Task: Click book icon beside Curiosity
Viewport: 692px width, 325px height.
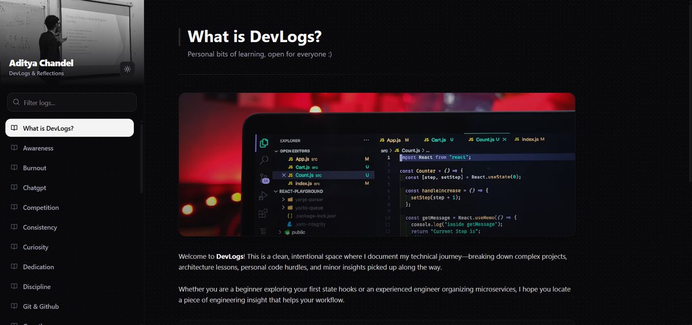Action: [x=14, y=247]
